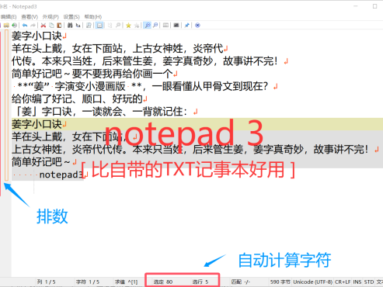Click the 匹配 -/- status field
The width and height of the screenshot is (383, 287).
click(x=241, y=282)
